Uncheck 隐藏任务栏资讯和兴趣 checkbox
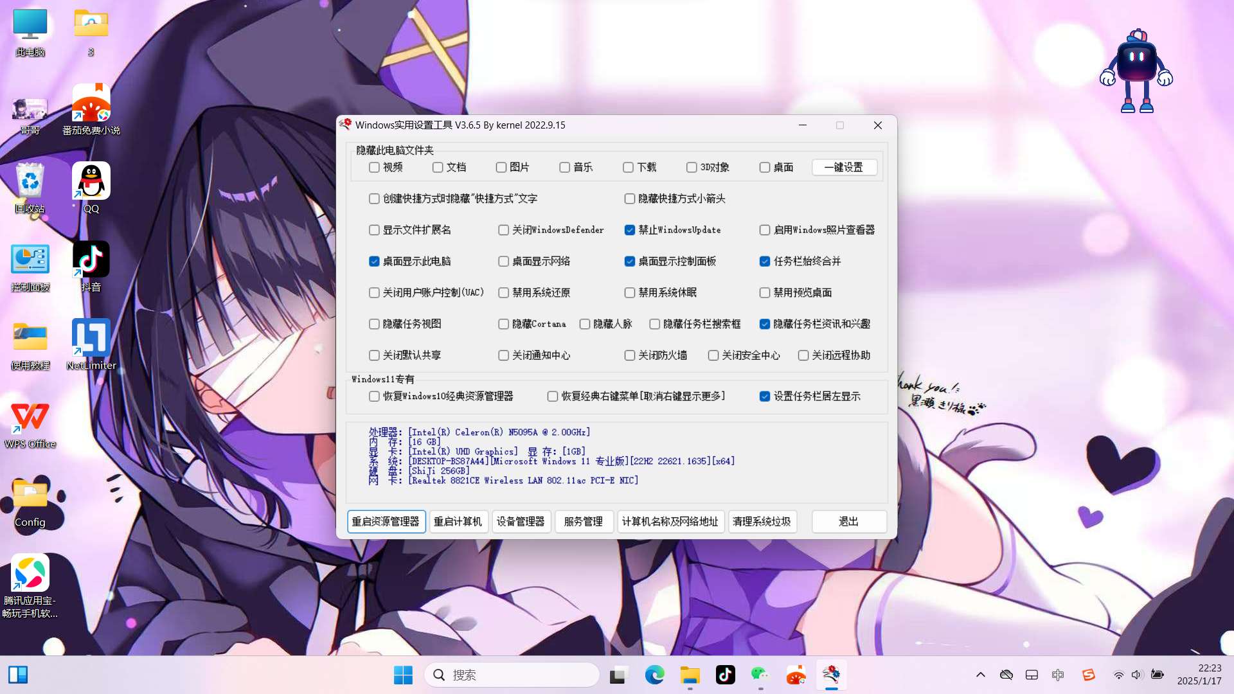The image size is (1234, 694). click(x=765, y=325)
